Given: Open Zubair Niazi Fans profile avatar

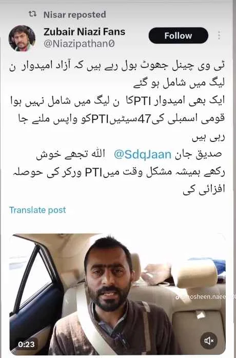Looking at the screenshot, I should [22, 38].
